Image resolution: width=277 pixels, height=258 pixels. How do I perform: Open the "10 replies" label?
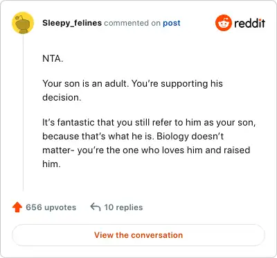click(x=123, y=207)
